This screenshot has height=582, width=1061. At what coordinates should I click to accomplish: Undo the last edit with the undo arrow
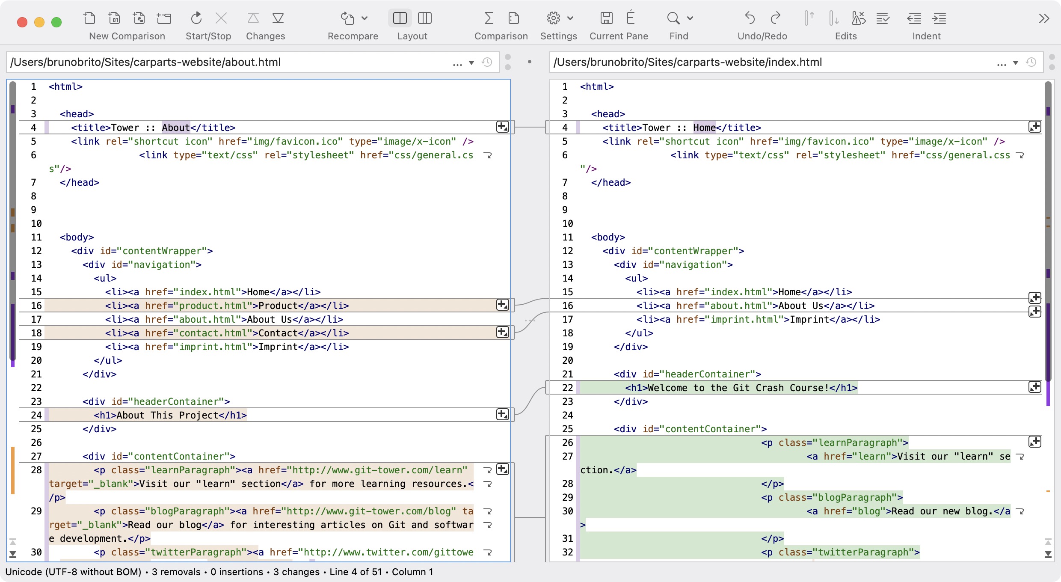click(749, 18)
